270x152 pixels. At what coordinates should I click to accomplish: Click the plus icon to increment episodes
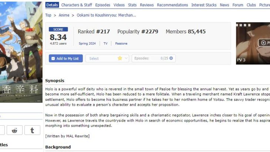pyautogui.click(x=171, y=58)
